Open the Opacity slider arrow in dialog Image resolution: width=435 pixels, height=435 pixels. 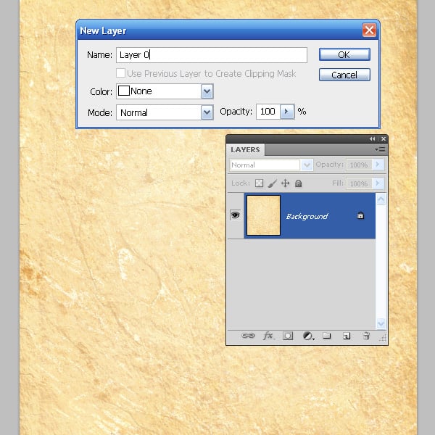pyautogui.click(x=286, y=112)
